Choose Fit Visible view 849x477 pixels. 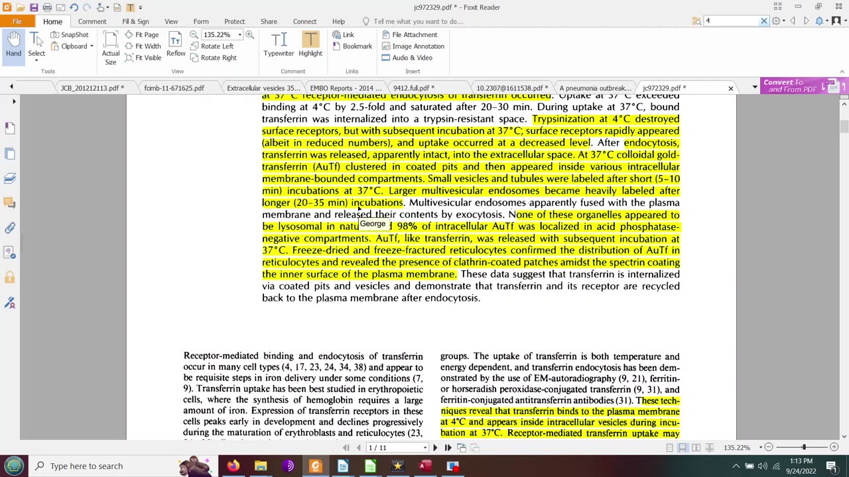click(x=143, y=58)
